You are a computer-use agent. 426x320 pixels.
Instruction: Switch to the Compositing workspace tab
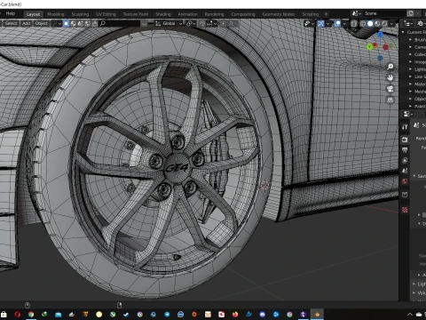[243, 14]
